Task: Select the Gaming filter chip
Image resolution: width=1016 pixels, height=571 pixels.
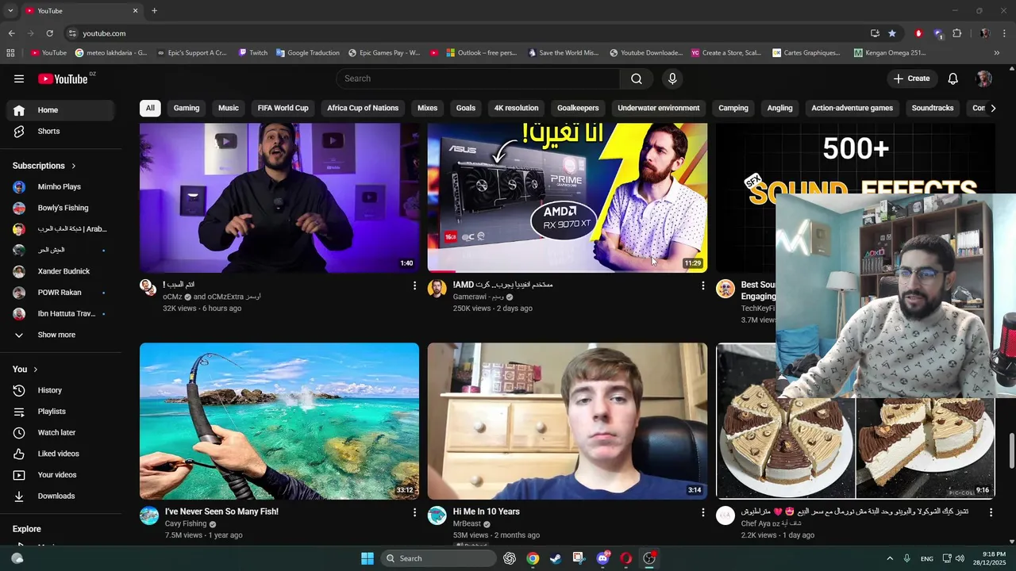Action: coord(187,108)
